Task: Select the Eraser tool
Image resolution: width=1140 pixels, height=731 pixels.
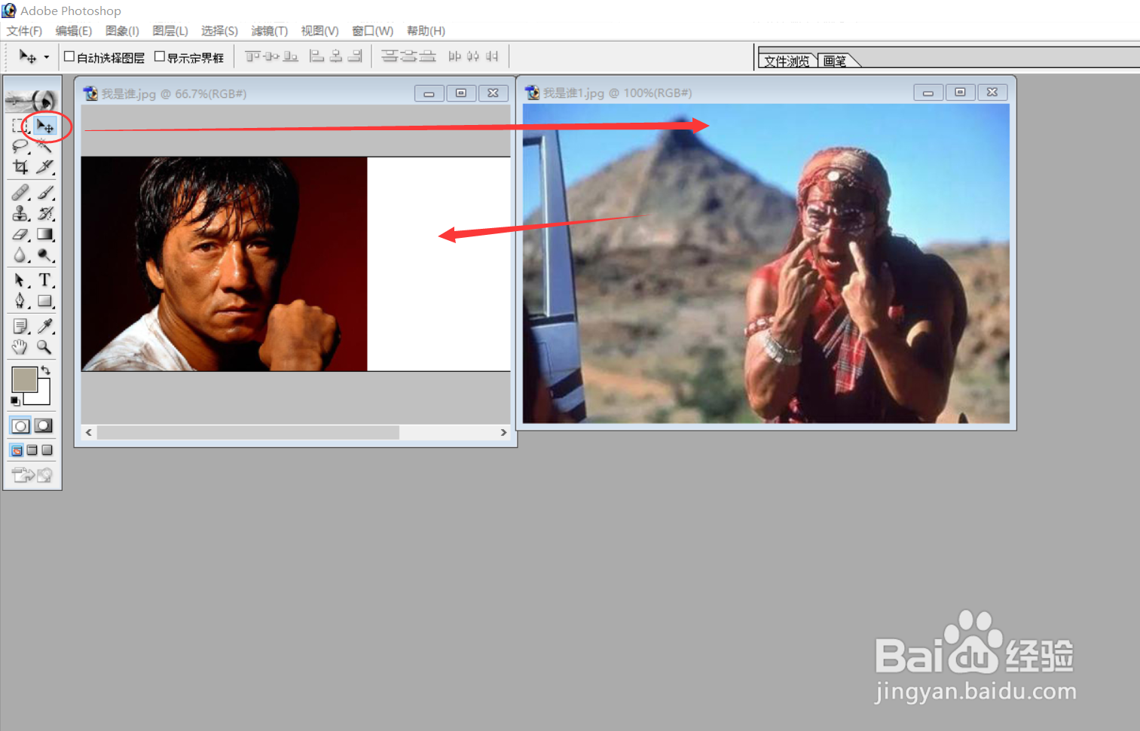Action: click(x=20, y=235)
